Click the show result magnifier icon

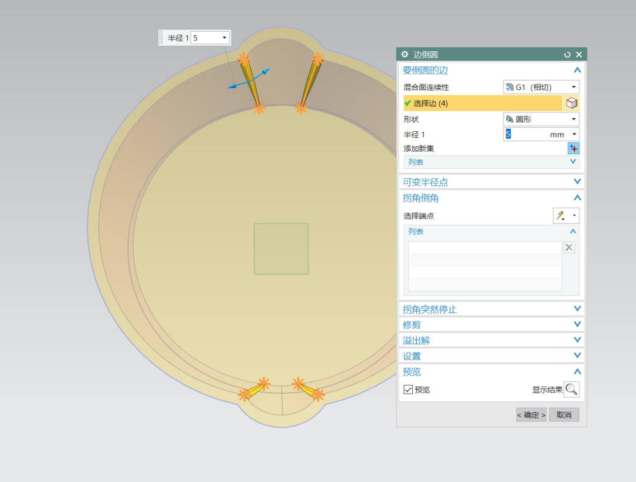(x=571, y=390)
